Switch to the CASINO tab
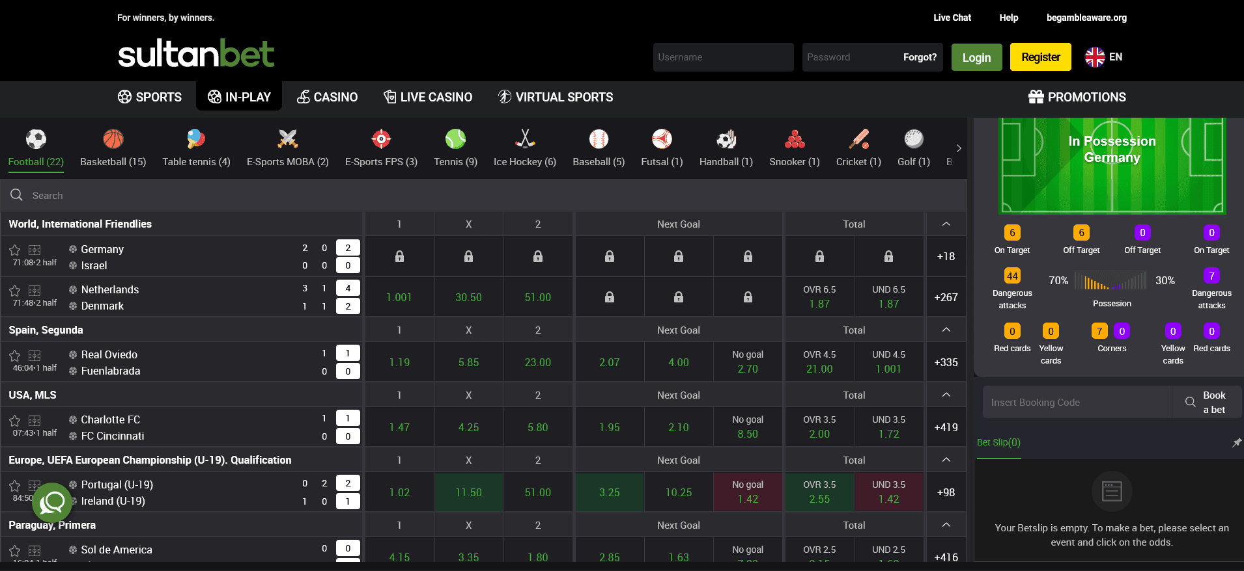This screenshot has width=1244, height=571. coord(327,97)
